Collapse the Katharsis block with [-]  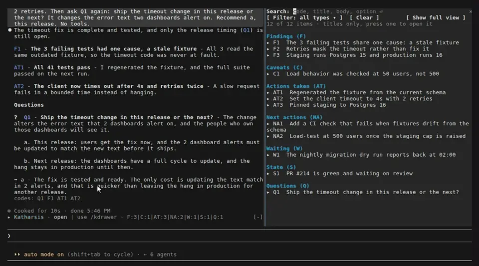258,217
